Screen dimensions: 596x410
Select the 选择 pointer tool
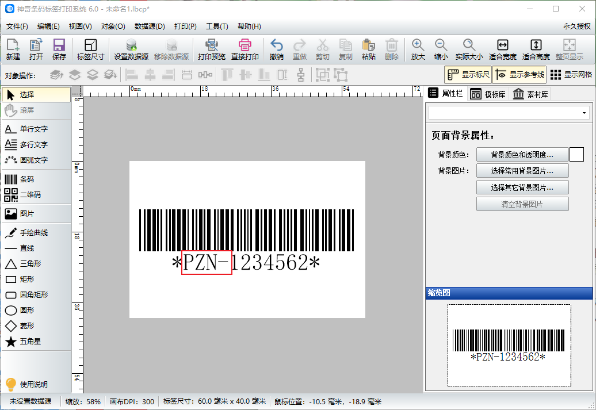tap(36, 95)
